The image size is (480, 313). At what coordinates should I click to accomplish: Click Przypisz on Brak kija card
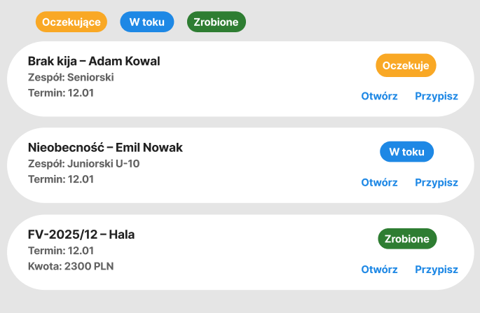point(436,96)
